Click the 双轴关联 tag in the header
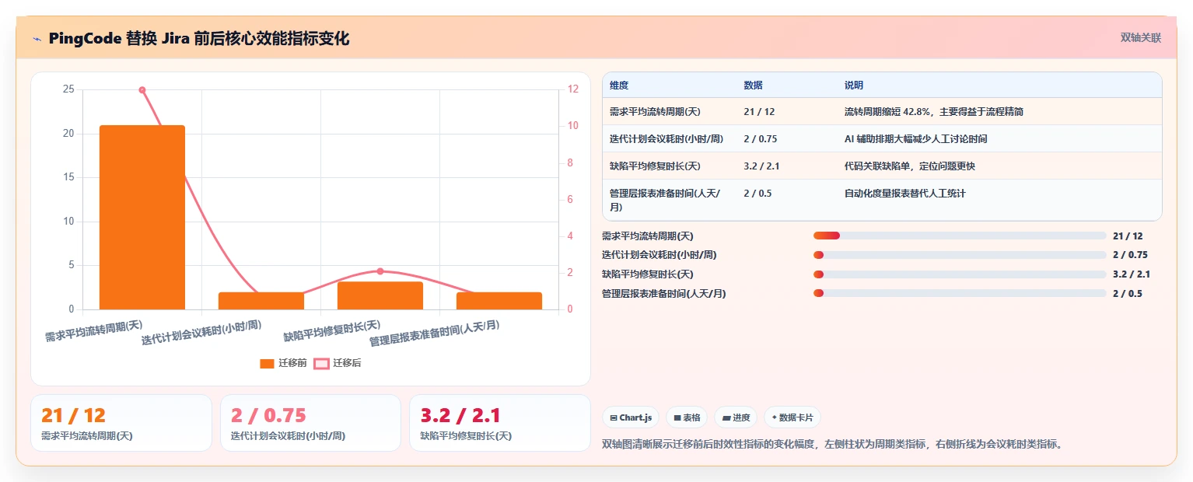This screenshot has width=1193, height=482. (1140, 37)
